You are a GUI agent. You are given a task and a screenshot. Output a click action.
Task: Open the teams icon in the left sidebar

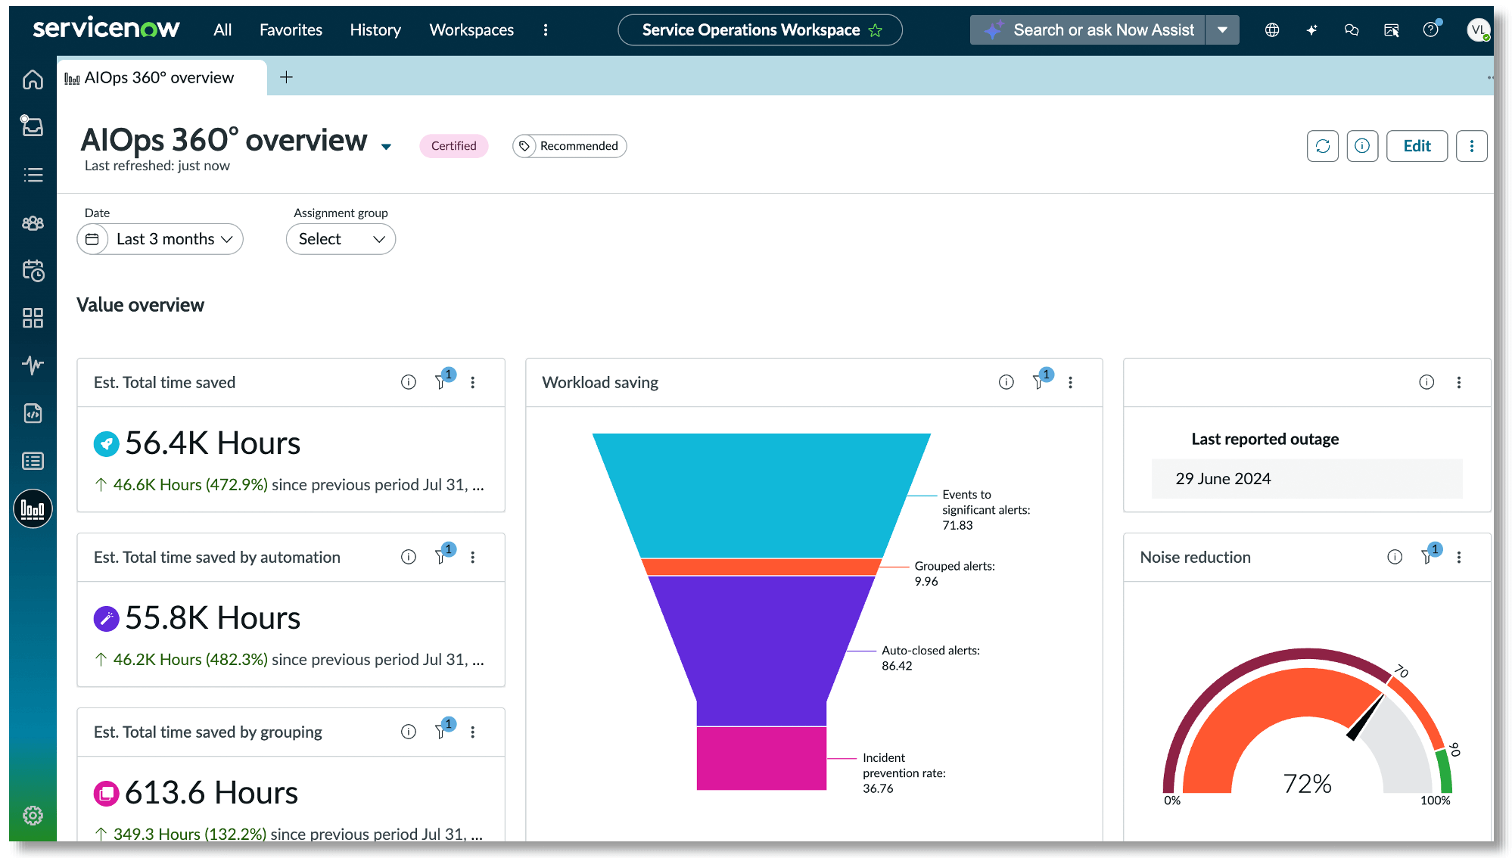coord(33,223)
